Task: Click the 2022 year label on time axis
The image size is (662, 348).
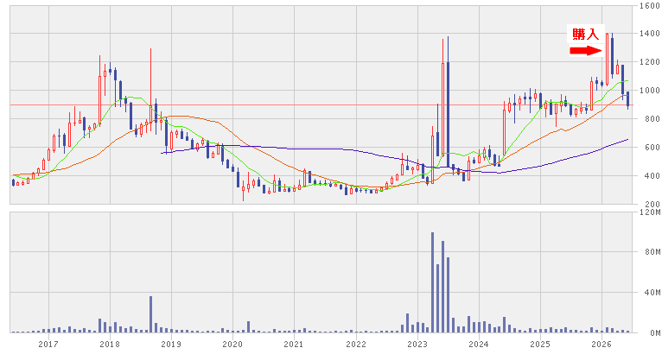Action: [356, 345]
